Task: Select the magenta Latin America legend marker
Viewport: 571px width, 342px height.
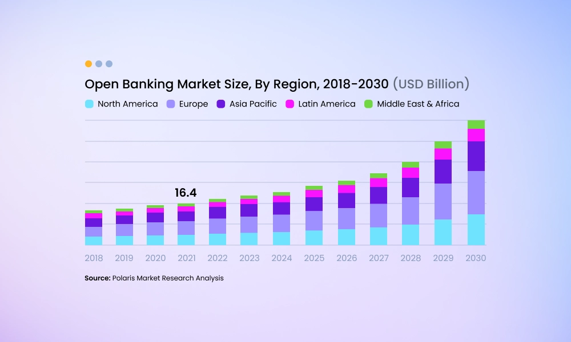Action: [x=289, y=104]
